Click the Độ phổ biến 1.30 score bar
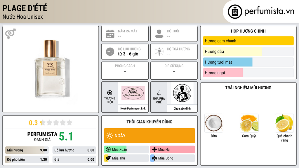Viewport: 299px width, 168px height. click(27, 160)
